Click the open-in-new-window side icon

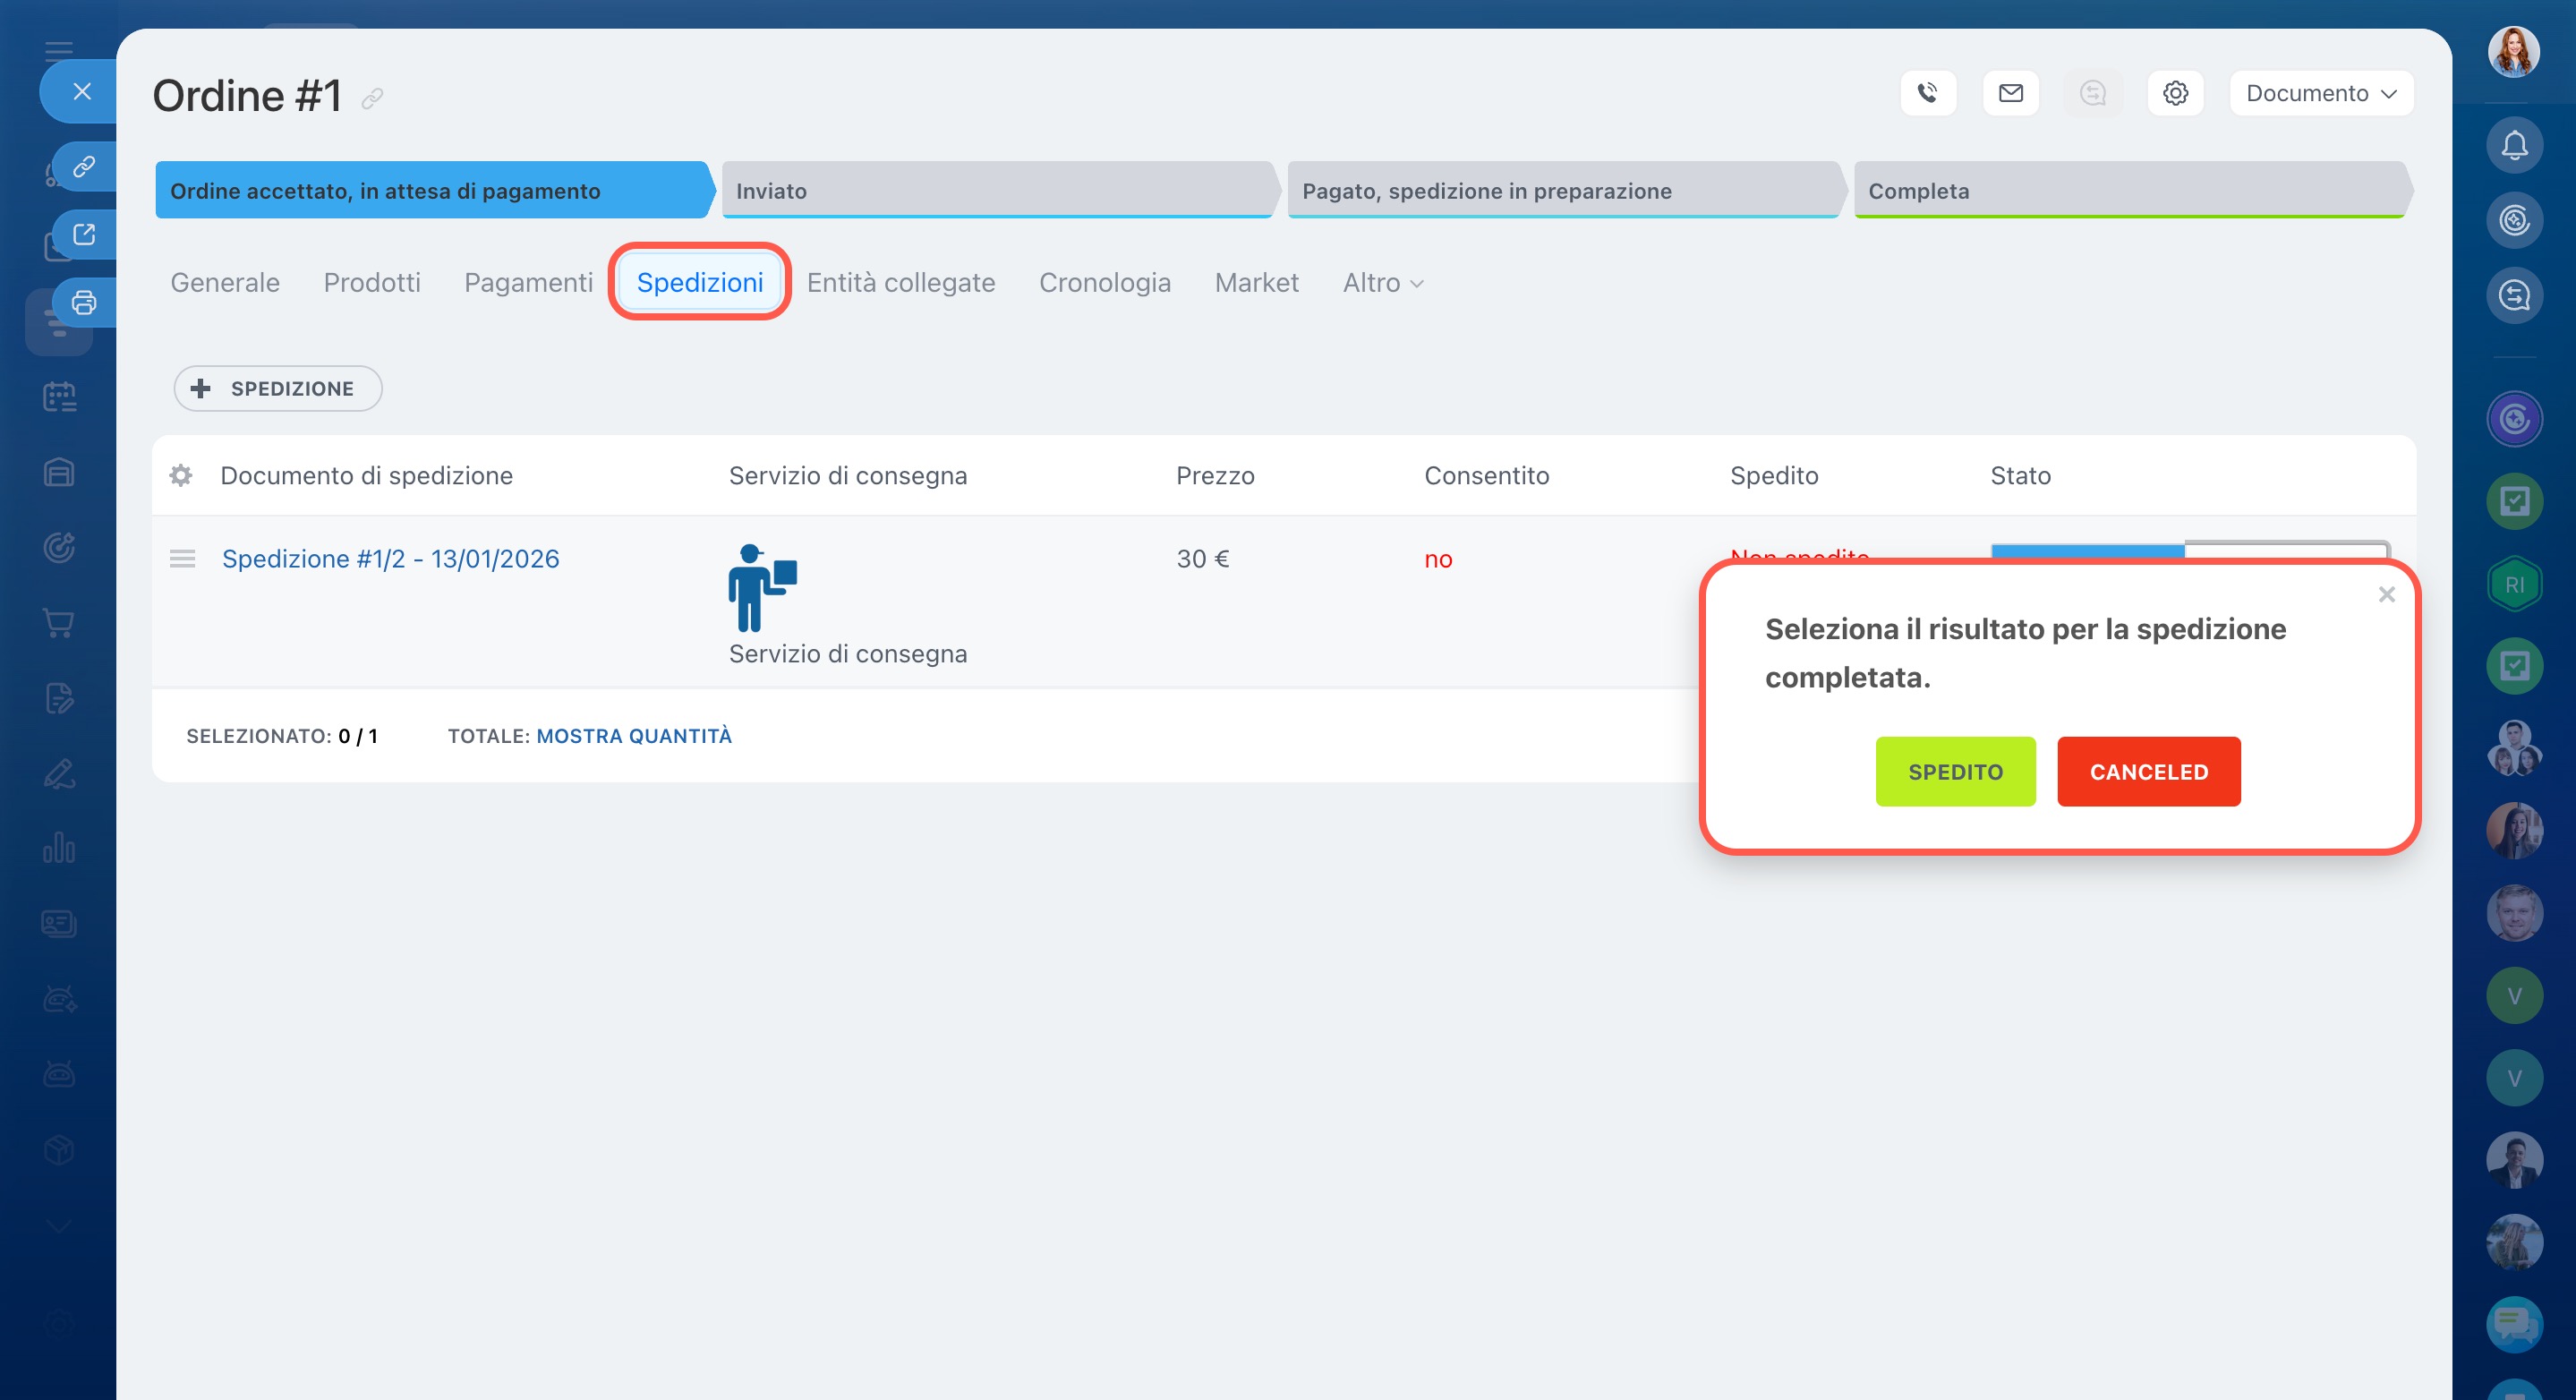point(84,234)
